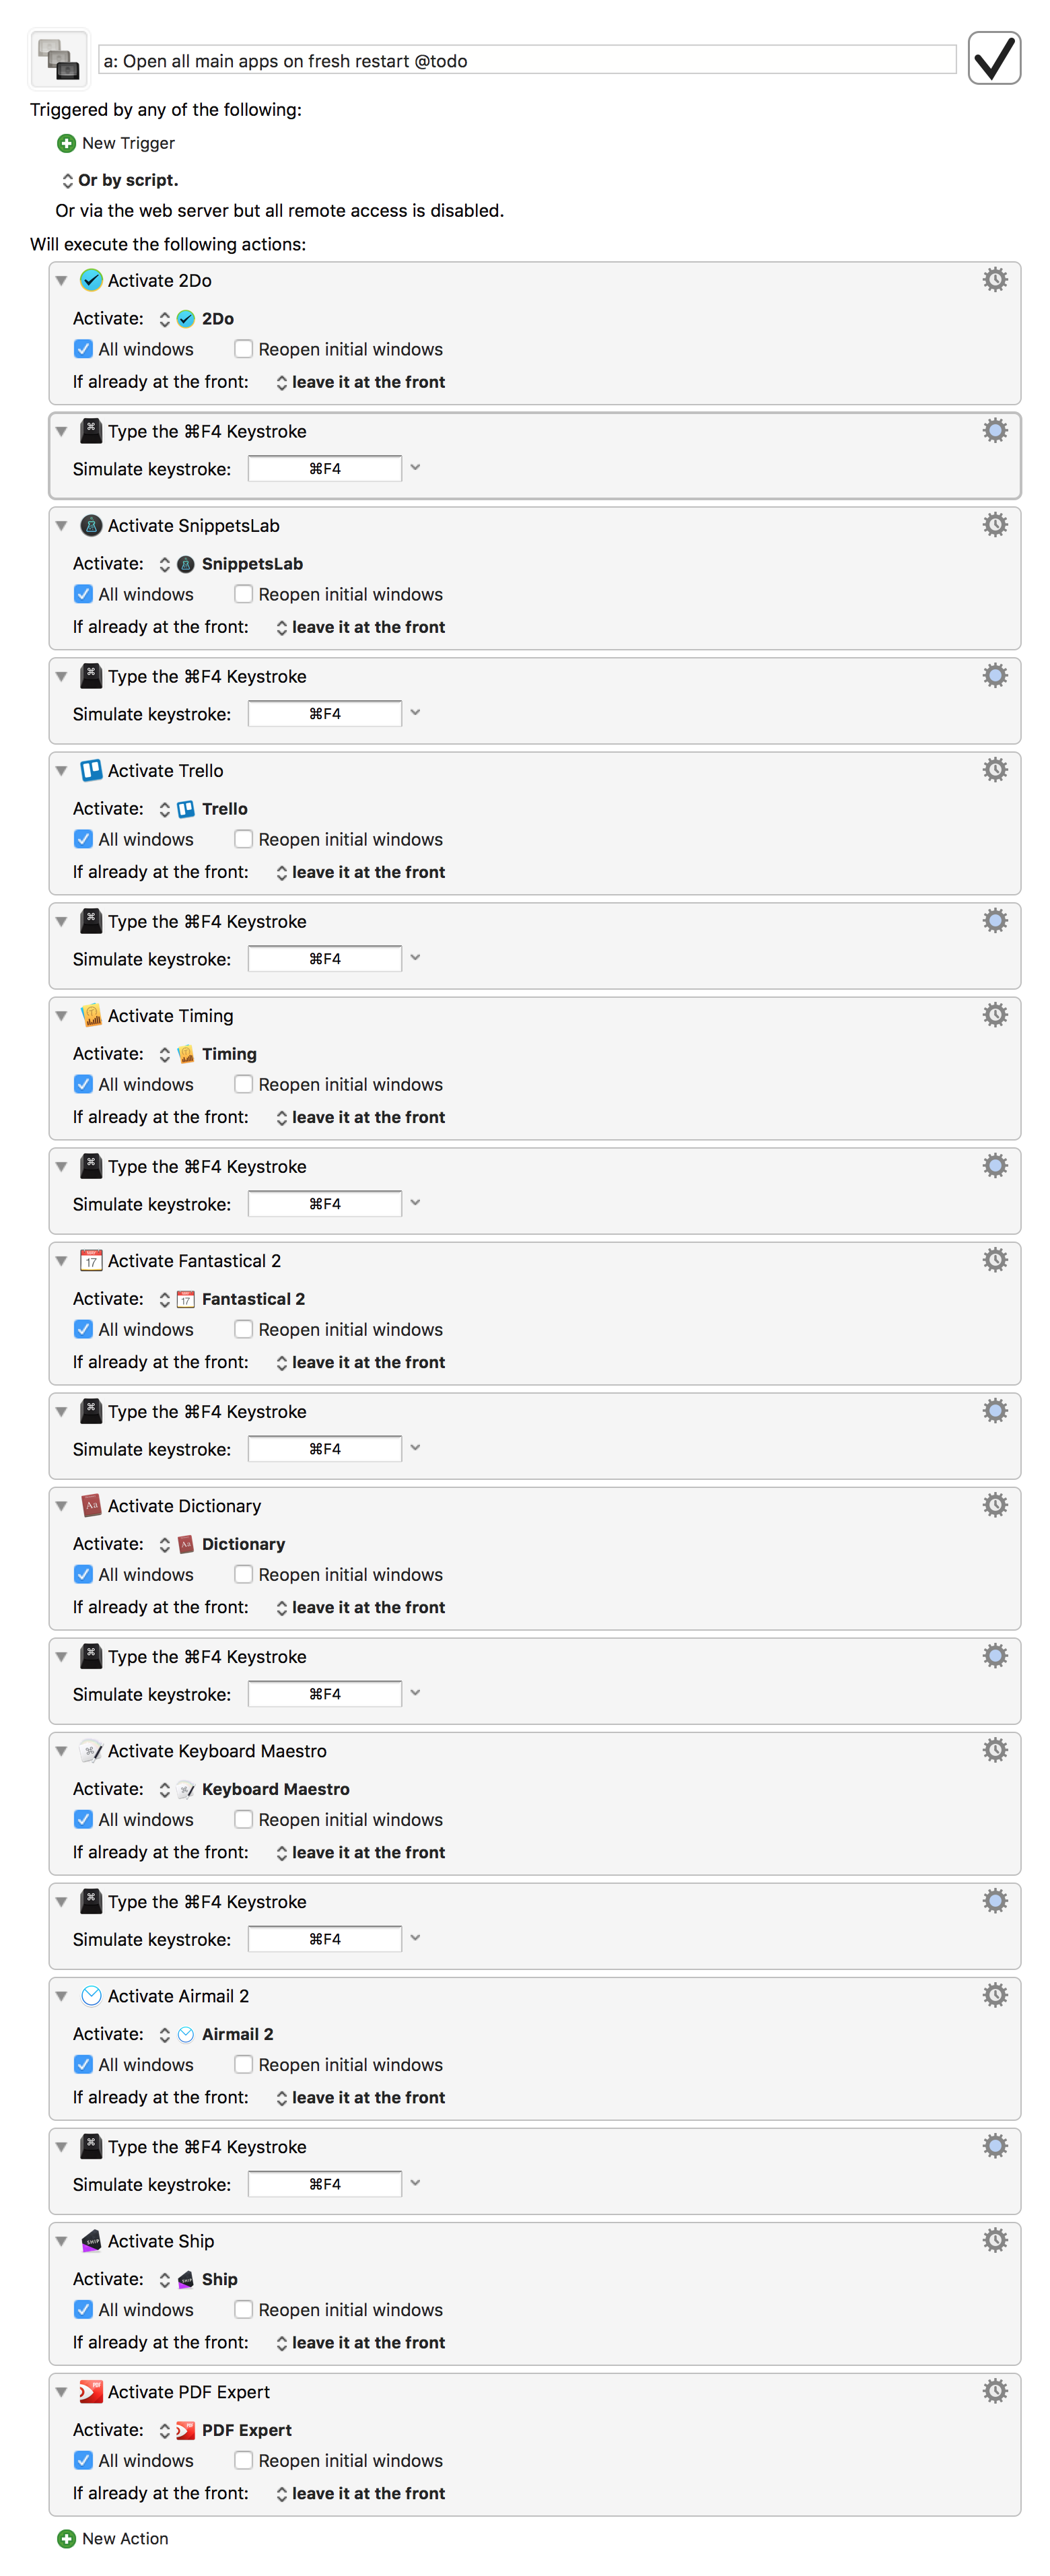Open the keystroke dropdown arrow below Activate 2Do
Image resolution: width=1050 pixels, height=2576 pixels.
pyautogui.click(x=415, y=468)
